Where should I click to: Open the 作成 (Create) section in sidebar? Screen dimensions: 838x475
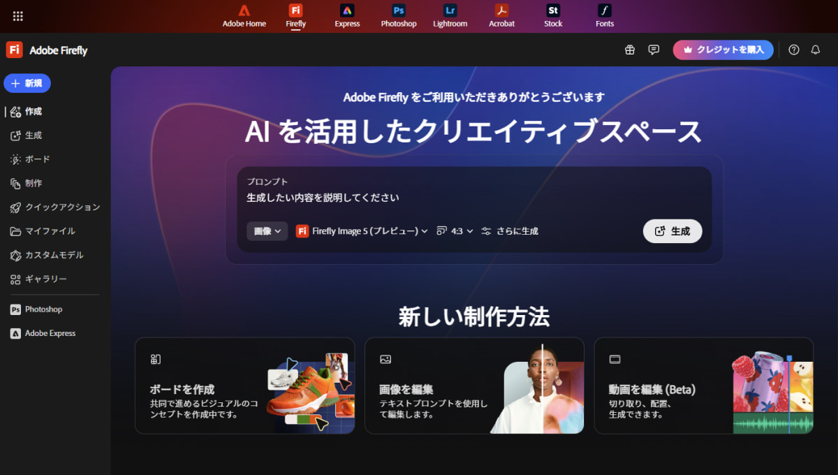(x=28, y=111)
